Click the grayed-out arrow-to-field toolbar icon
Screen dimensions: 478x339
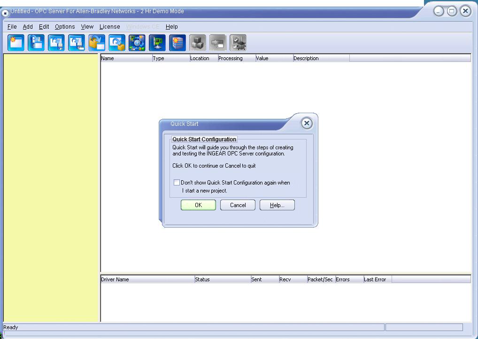pyautogui.click(x=218, y=43)
